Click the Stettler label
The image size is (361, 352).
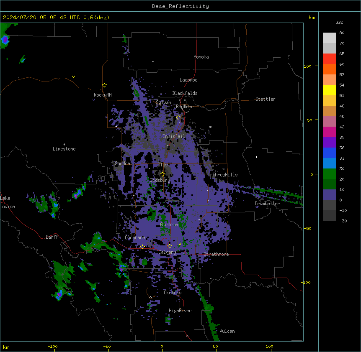click(266, 99)
